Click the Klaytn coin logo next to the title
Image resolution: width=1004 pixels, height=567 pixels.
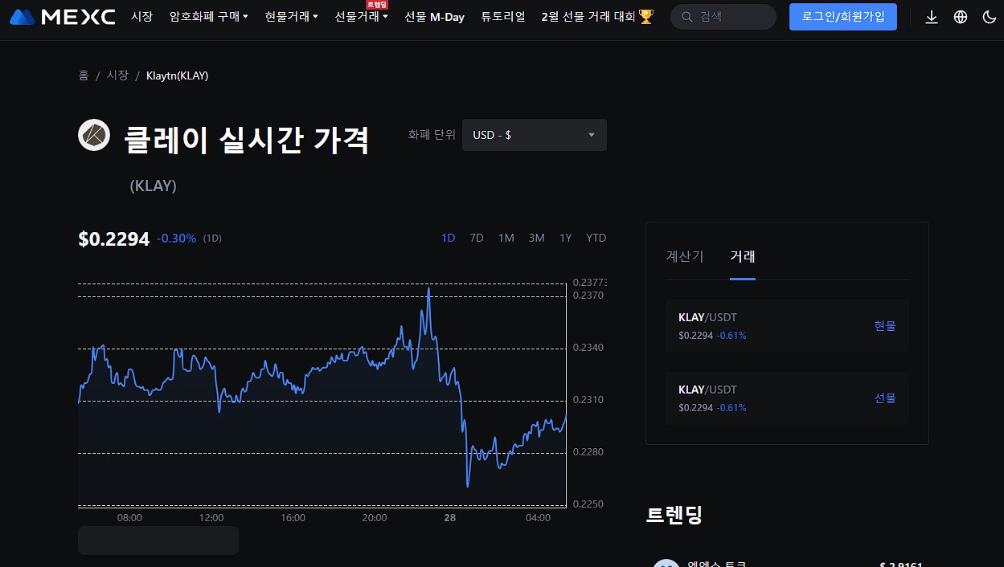pos(94,135)
